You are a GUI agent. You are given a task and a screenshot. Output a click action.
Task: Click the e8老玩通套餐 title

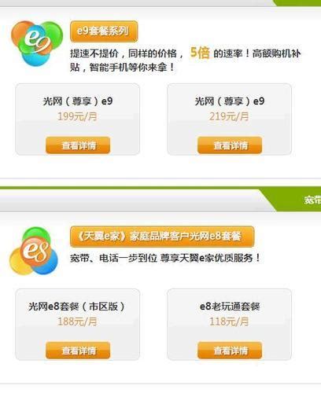[x=230, y=307]
